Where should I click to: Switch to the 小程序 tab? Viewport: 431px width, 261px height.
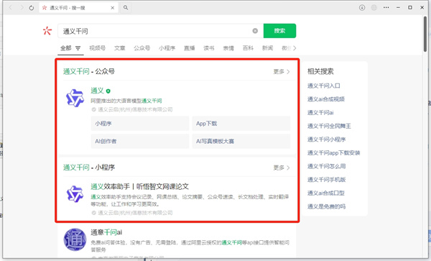tap(167, 48)
